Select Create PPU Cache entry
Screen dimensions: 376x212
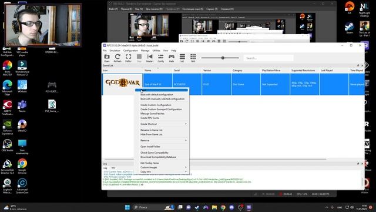coord(162,118)
